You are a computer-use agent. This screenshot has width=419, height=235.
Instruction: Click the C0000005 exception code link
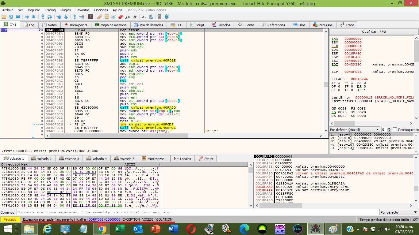[113, 219]
